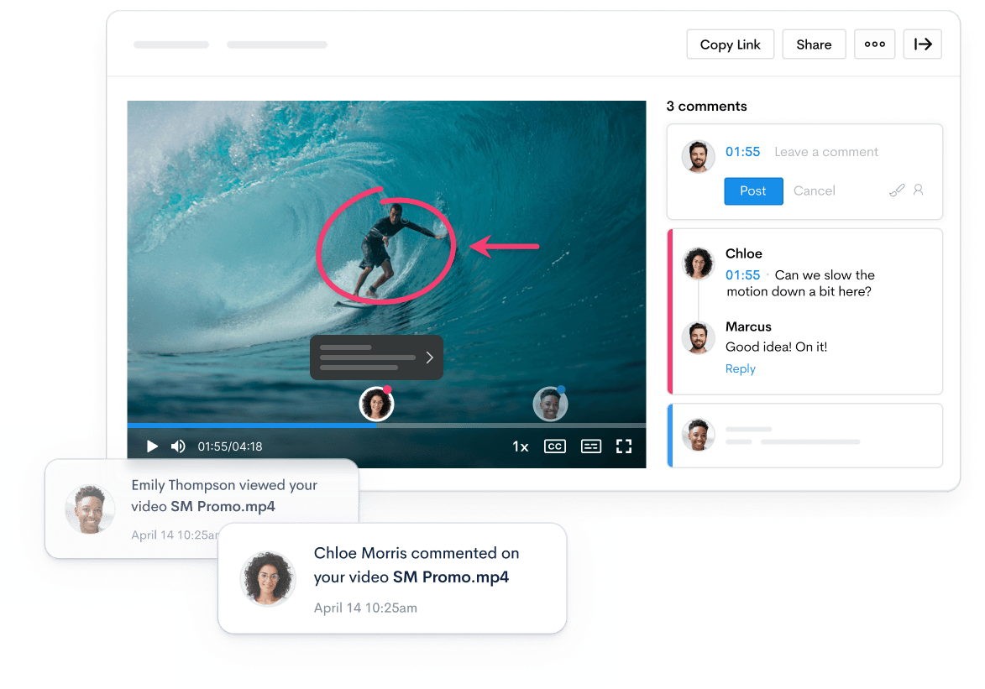Screen dimensions: 985x689
Task: Open the transcript panel icon
Action: pos(591,446)
